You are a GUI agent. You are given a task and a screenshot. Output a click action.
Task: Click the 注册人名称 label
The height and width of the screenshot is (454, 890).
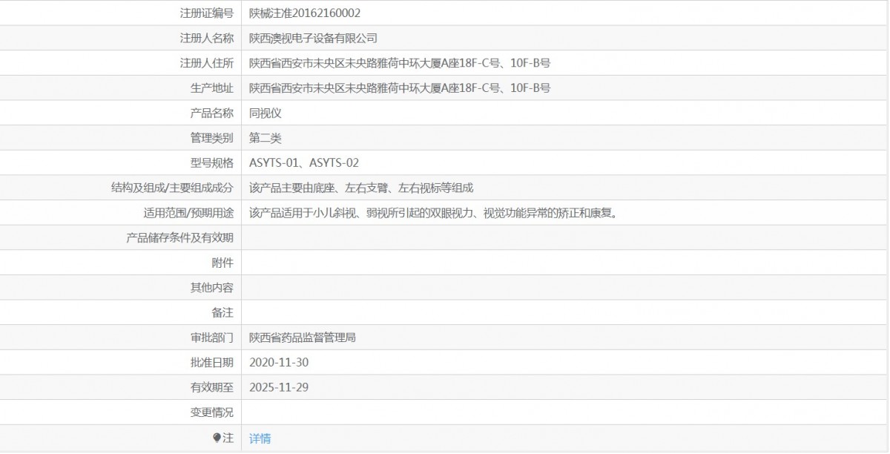coord(207,38)
